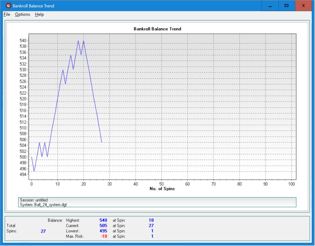Minimize the Bankroll Balance Trend window

270,6
